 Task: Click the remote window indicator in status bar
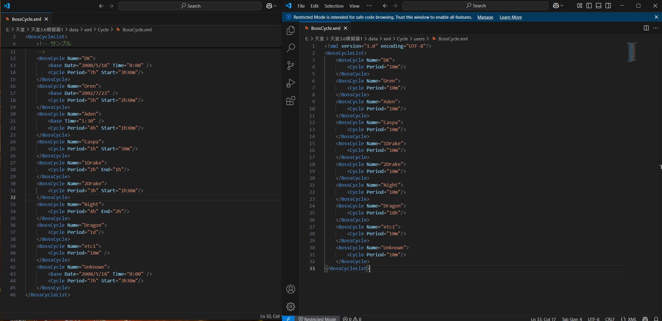click(x=288, y=319)
